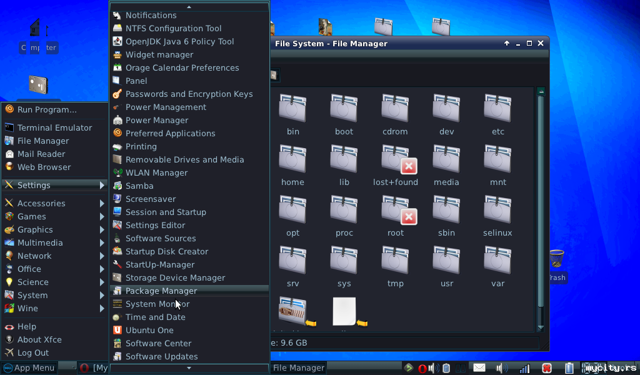Open the Screensaver settings entry

click(150, 199)
